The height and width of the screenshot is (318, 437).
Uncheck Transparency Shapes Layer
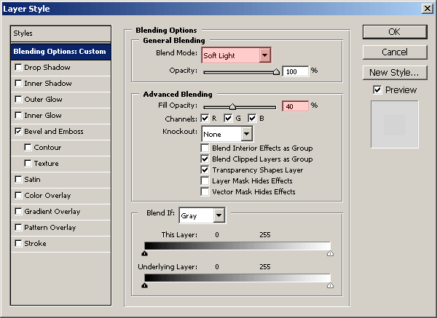[205, 170]
